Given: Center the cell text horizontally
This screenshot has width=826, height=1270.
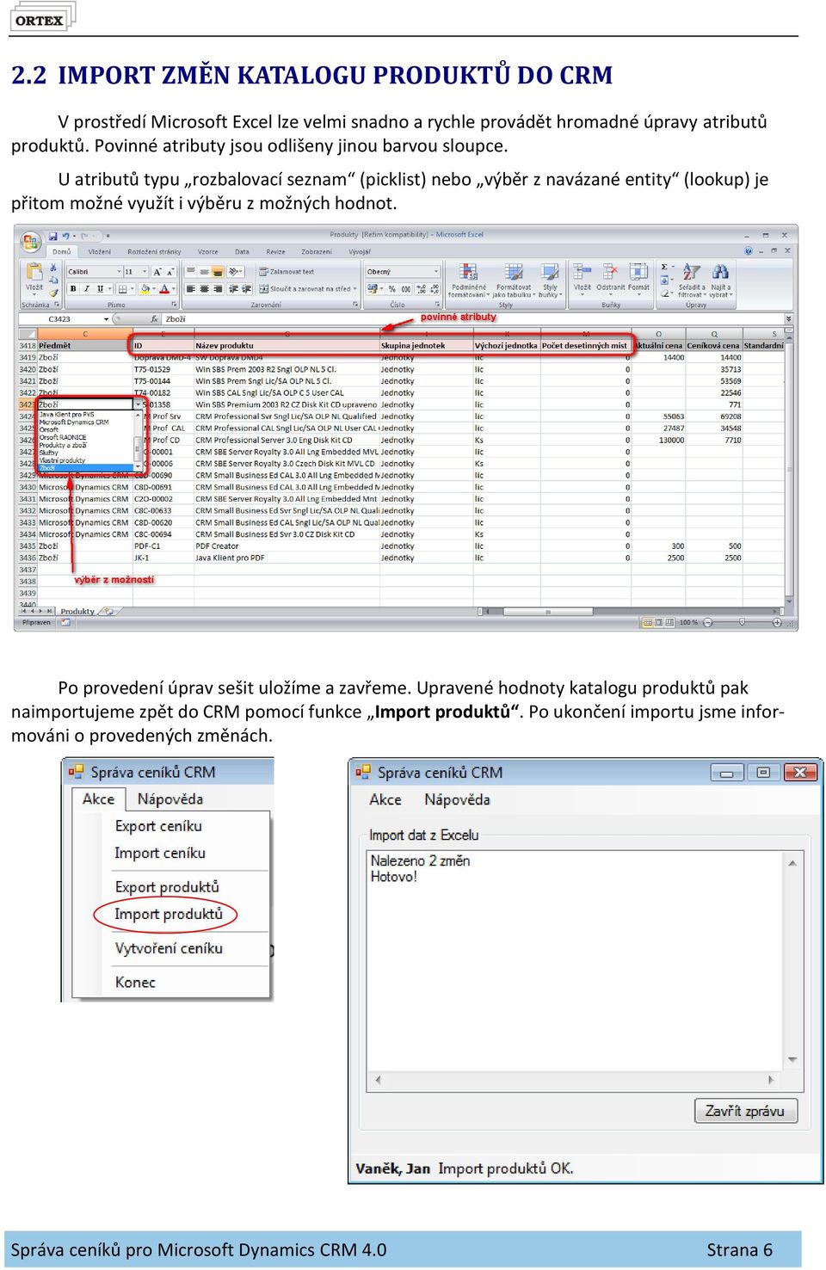Looking at the screenshot, I should [x=204, y=289].
